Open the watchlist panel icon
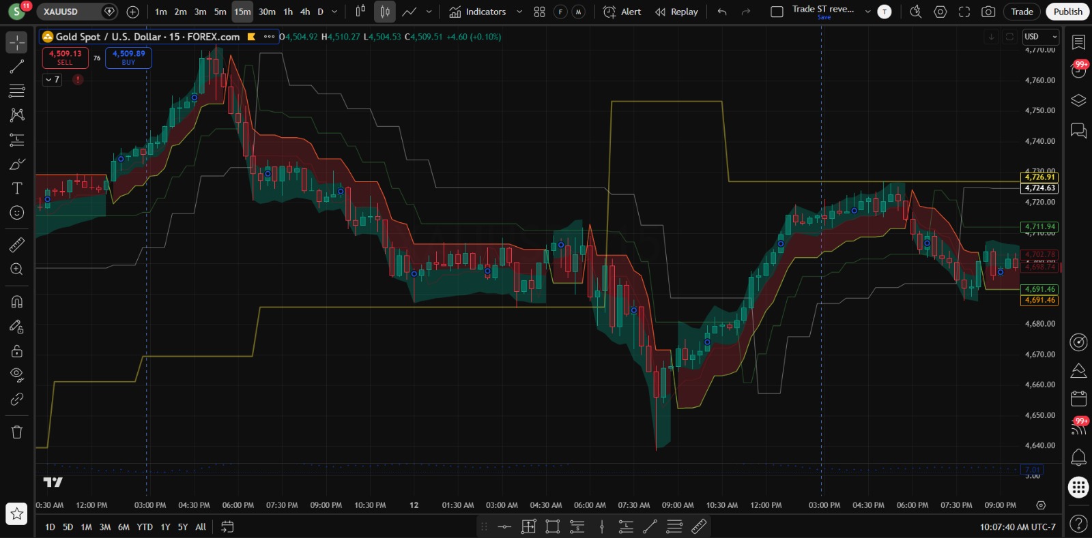The height and width of the screenshot is (538, 1092). (x=1078, y=42)
